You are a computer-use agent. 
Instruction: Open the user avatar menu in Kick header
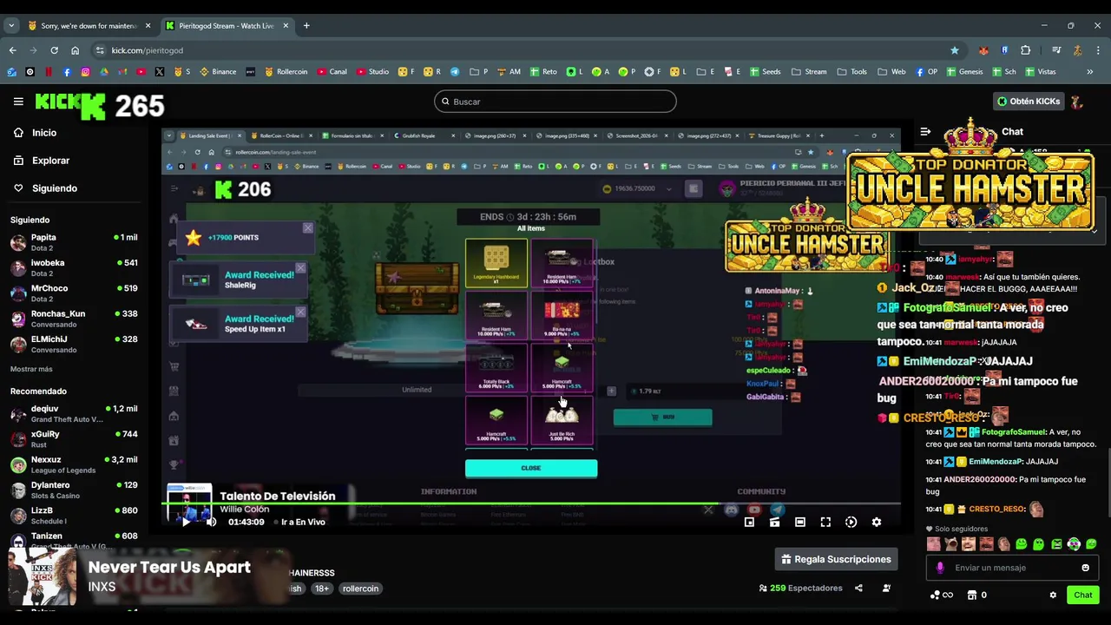pyautogui.click(x=1077, y=102)
